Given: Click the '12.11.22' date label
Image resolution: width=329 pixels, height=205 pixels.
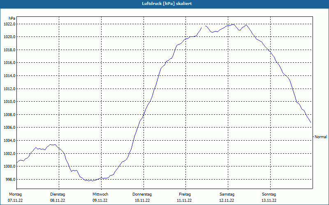Looking at the screenshot, I should [227, 200].
